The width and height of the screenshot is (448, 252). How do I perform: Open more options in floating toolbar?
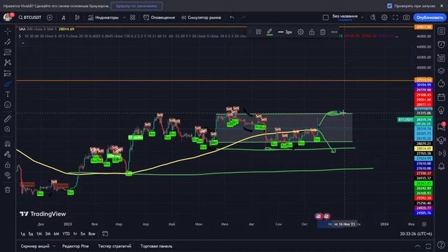coord(334,32)
